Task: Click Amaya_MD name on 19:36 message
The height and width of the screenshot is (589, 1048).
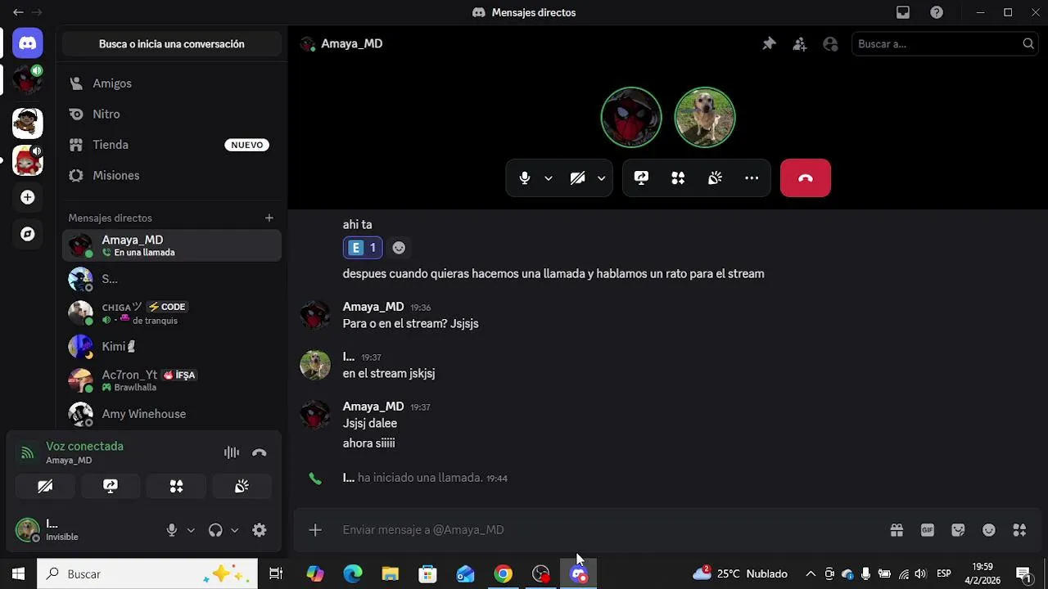Action: [373, 307]
